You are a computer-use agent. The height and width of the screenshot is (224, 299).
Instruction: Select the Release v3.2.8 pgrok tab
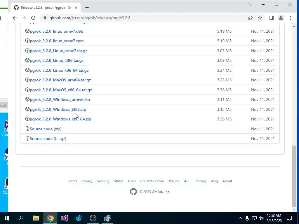(x=46, y=8)
